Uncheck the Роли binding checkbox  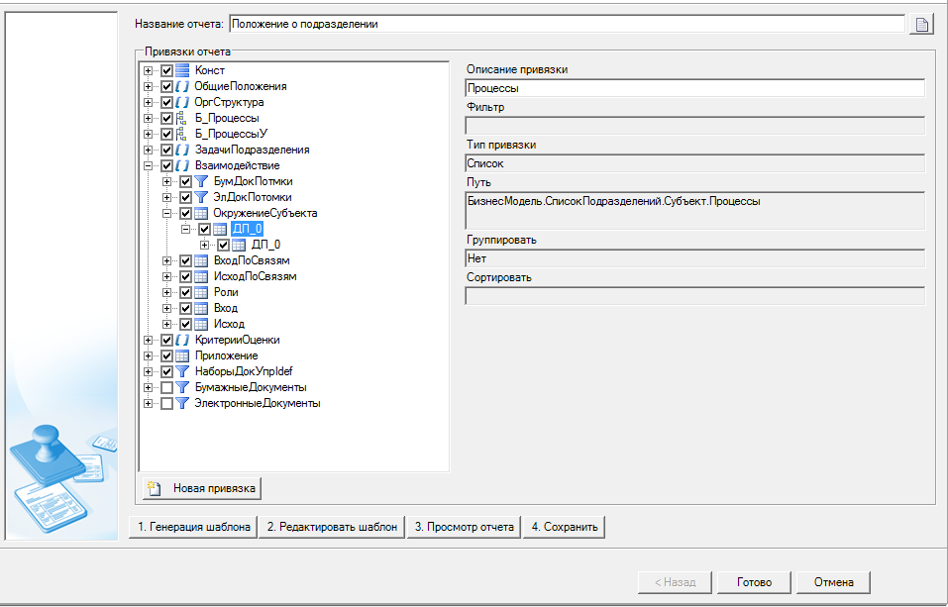coord(185,292)
